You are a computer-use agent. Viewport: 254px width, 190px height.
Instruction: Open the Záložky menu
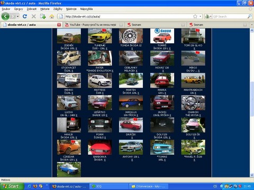(x=58, y=9)
